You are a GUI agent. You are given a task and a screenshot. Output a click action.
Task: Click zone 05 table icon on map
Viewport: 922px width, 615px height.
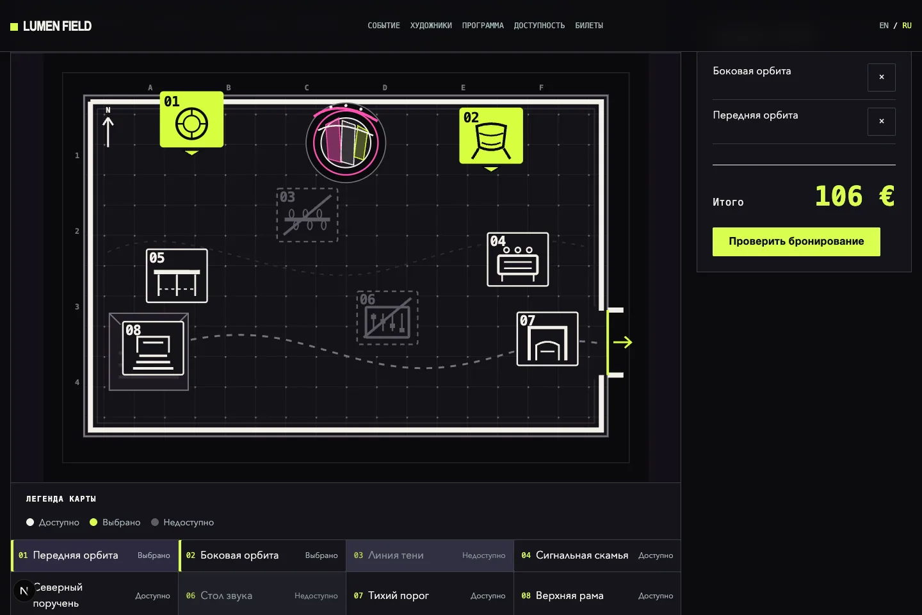tap(177, 276)
